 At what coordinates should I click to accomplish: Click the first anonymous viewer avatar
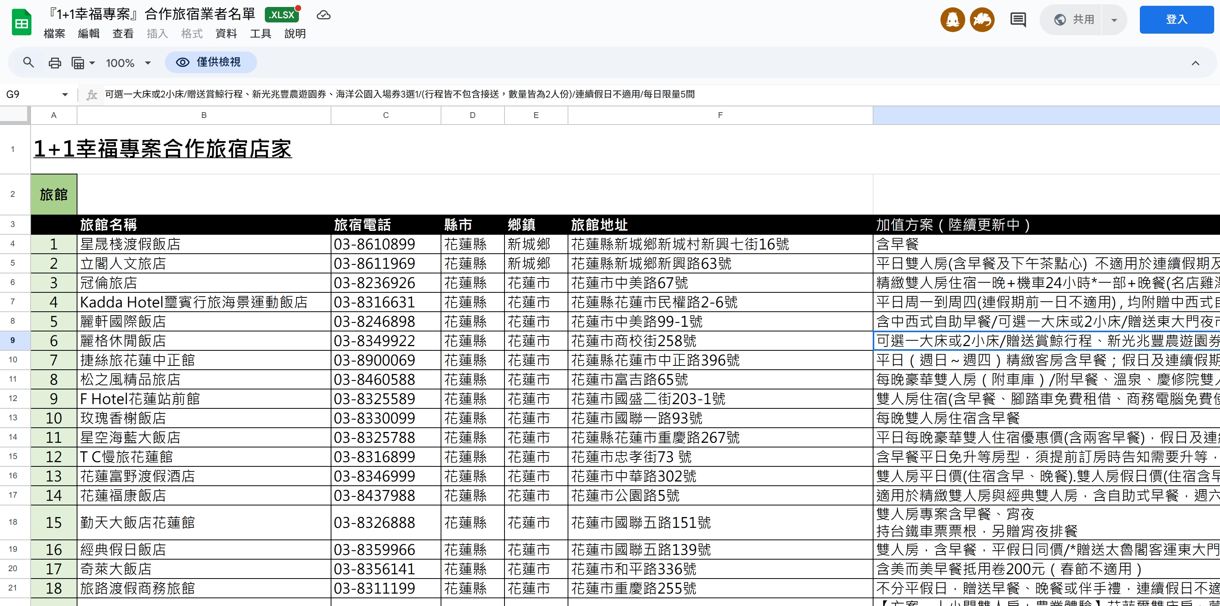pos(952,19)
